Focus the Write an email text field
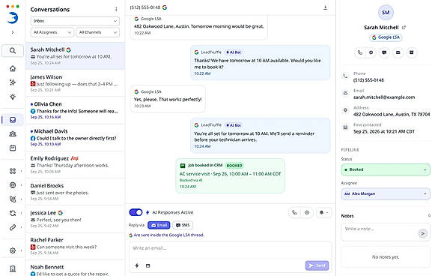Screen dimensions: 435x276 [x=231, y=248]
